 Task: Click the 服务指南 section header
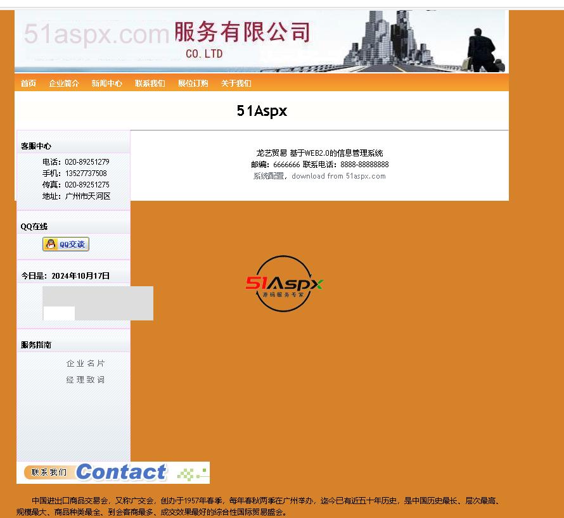point(36,344)
